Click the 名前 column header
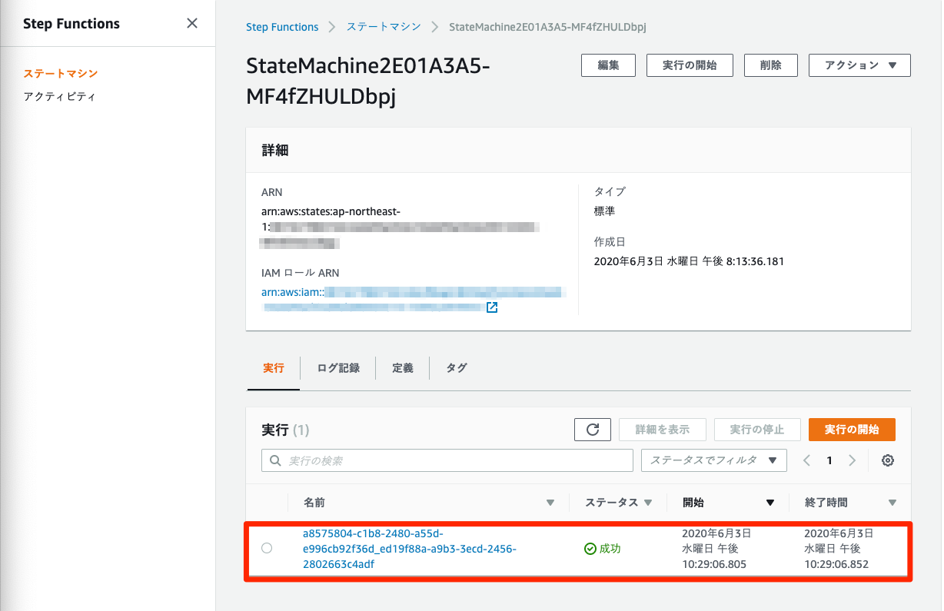This screenshot has height=611, width=944. 314,503
